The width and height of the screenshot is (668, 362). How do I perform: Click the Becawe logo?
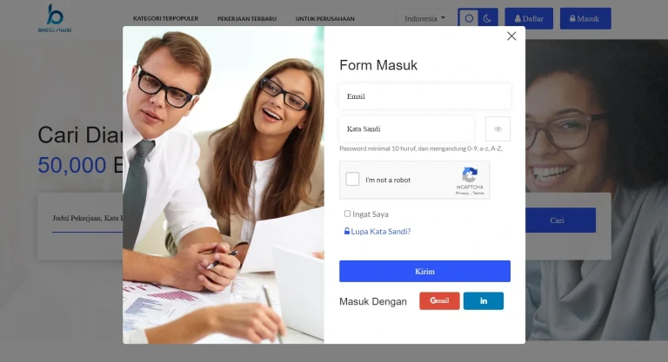(55, 18)
